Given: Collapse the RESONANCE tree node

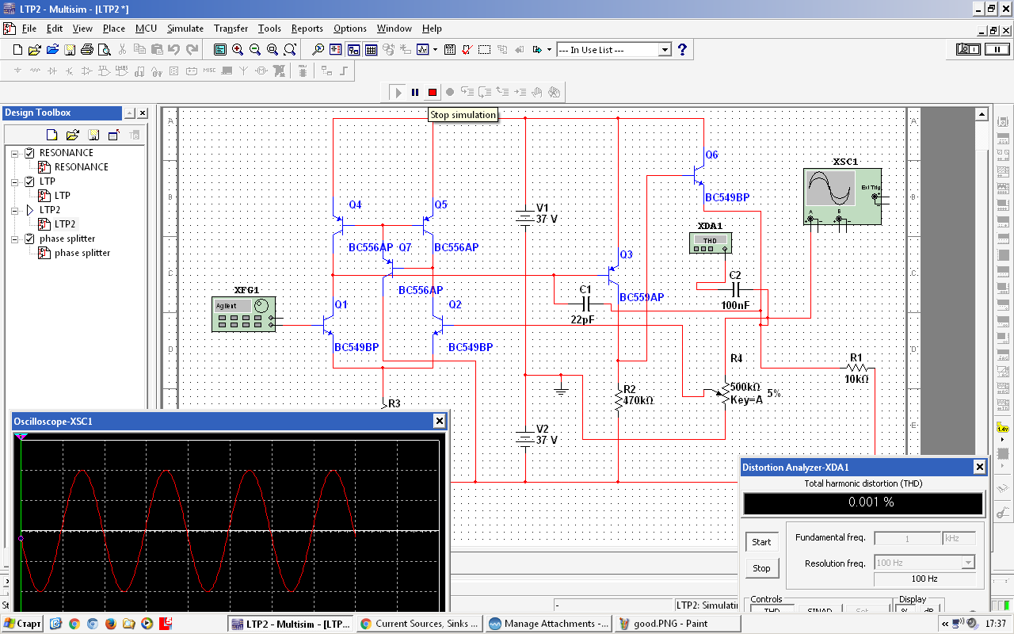Looking at the screenshot, I should click(15, 153).
